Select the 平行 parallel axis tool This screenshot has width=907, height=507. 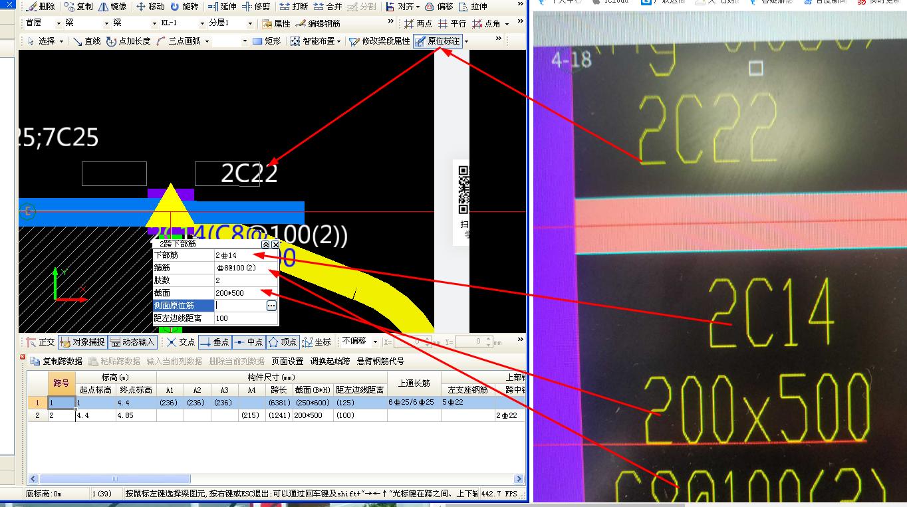[x=452, y=23]
